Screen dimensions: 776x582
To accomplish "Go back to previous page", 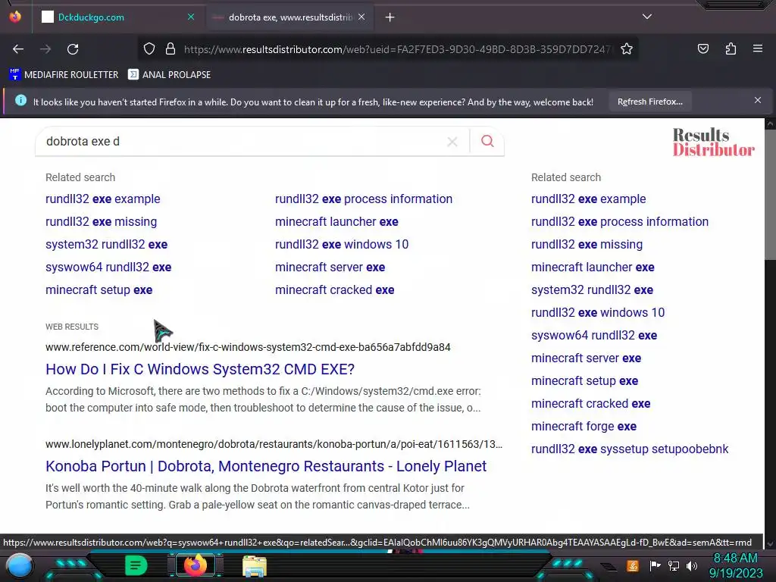I will click(18, 49).
